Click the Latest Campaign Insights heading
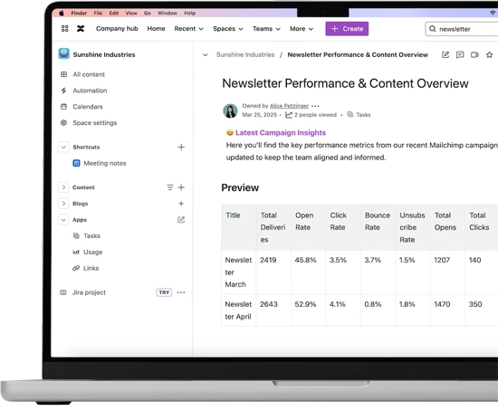 click(281, 133)
